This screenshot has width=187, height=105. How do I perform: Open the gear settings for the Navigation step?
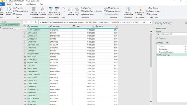pyautogui.click(x=185, y=49)
